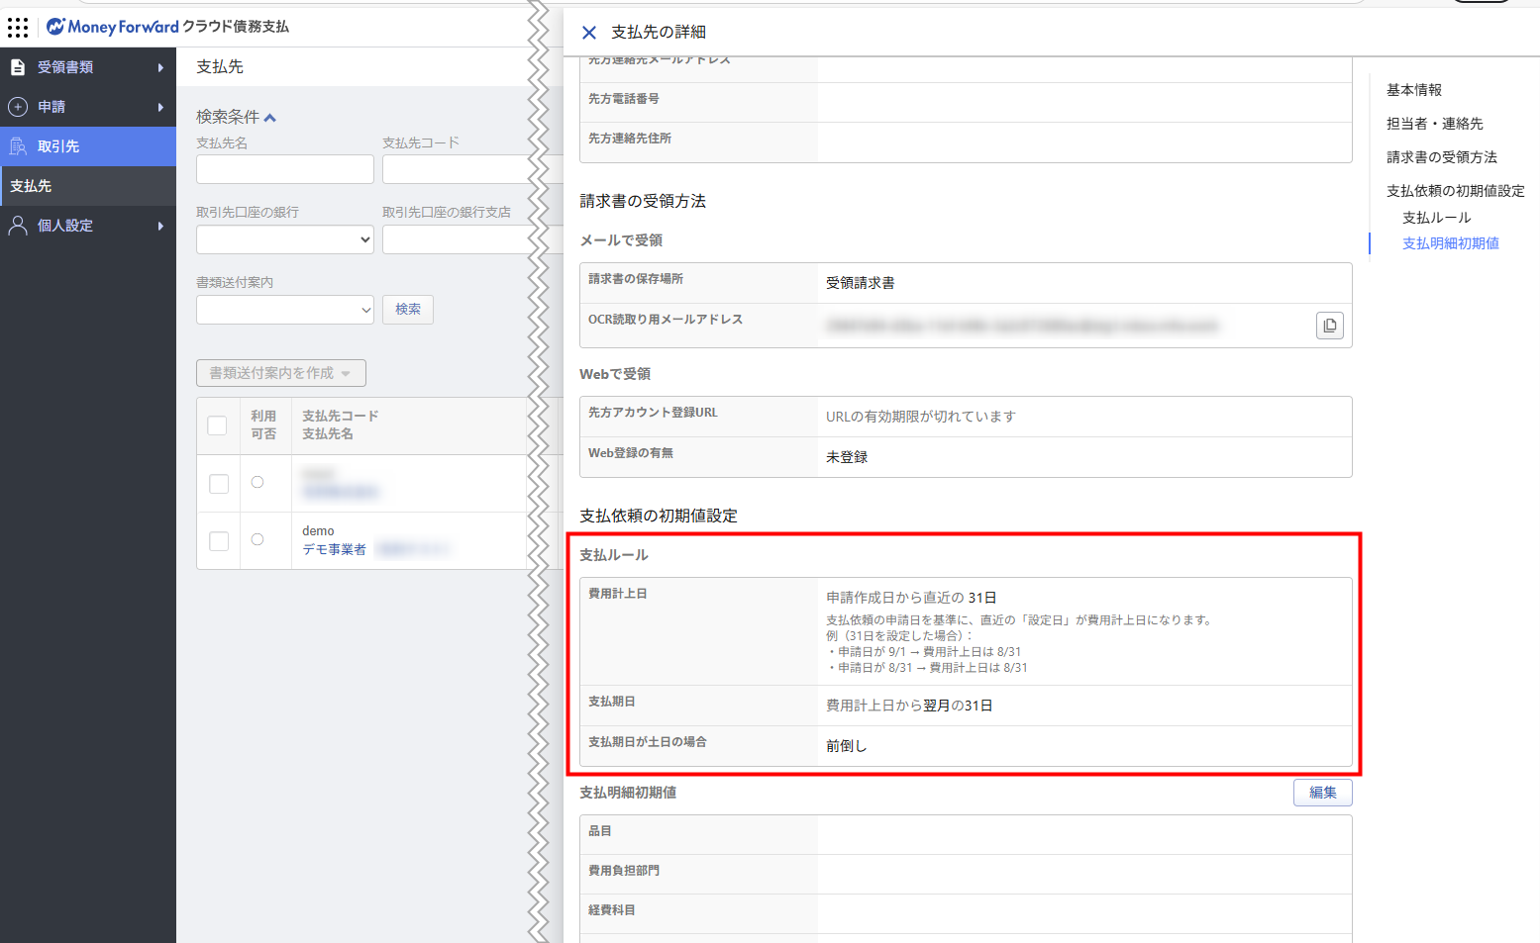Tick the select-all checkbox in table header
This screenshot has width=1540, height=943.
[217, 425]
